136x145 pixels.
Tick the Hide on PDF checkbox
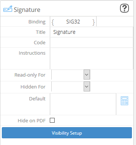tap(52, 120)
